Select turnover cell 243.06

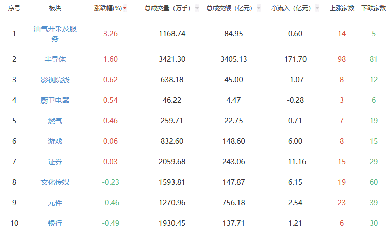tap(234, 162)
